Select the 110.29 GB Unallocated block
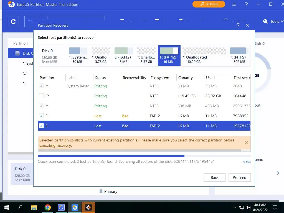284x213 pixels. 204,55
